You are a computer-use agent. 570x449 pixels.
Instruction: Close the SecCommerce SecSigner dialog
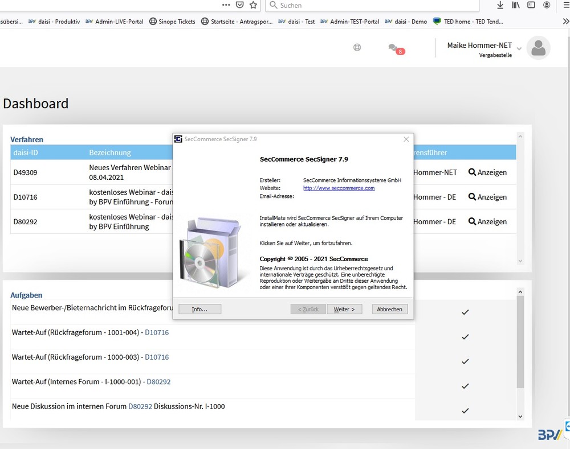(x=406, y=139)
